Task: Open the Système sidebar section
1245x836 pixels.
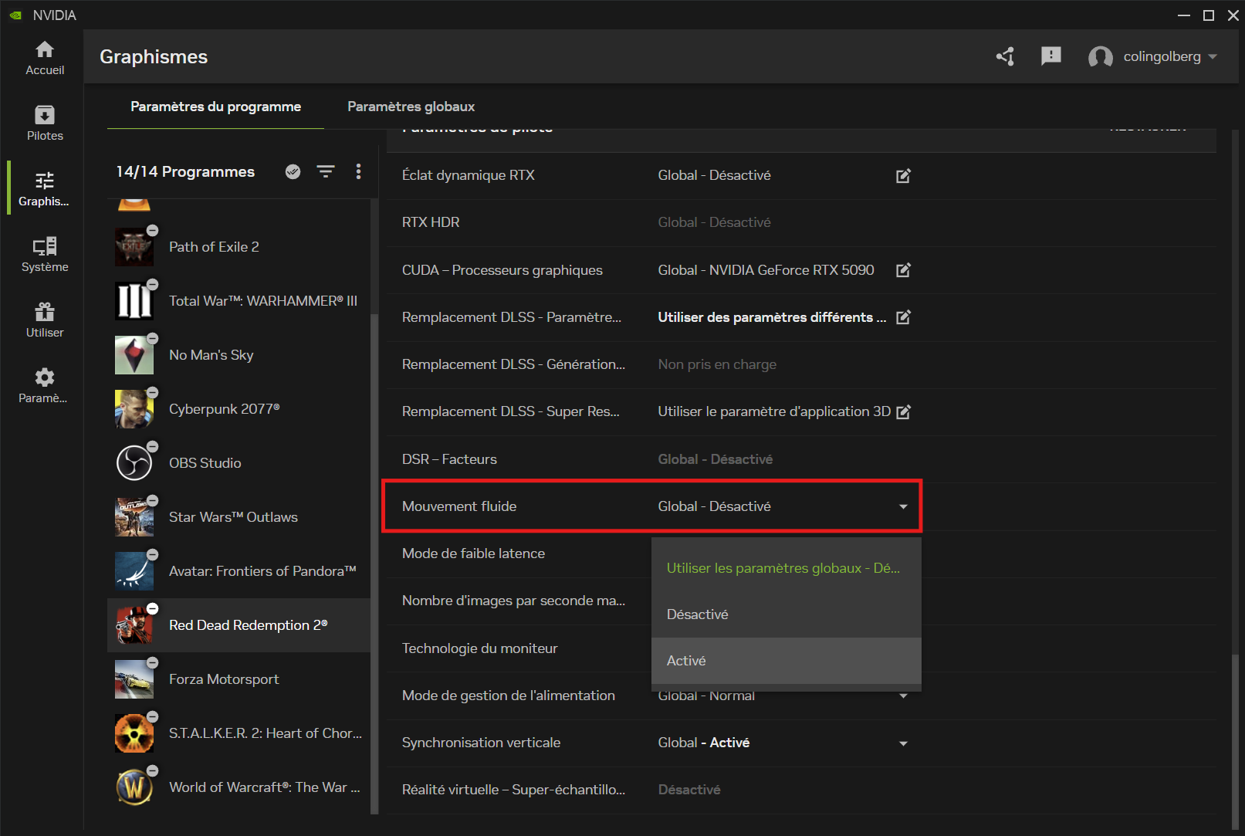Action: 45,255
